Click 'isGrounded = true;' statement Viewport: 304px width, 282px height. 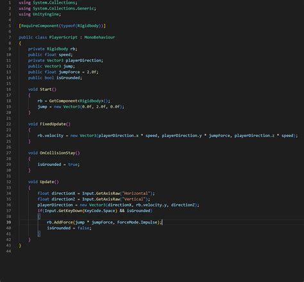tap(58, 165)
